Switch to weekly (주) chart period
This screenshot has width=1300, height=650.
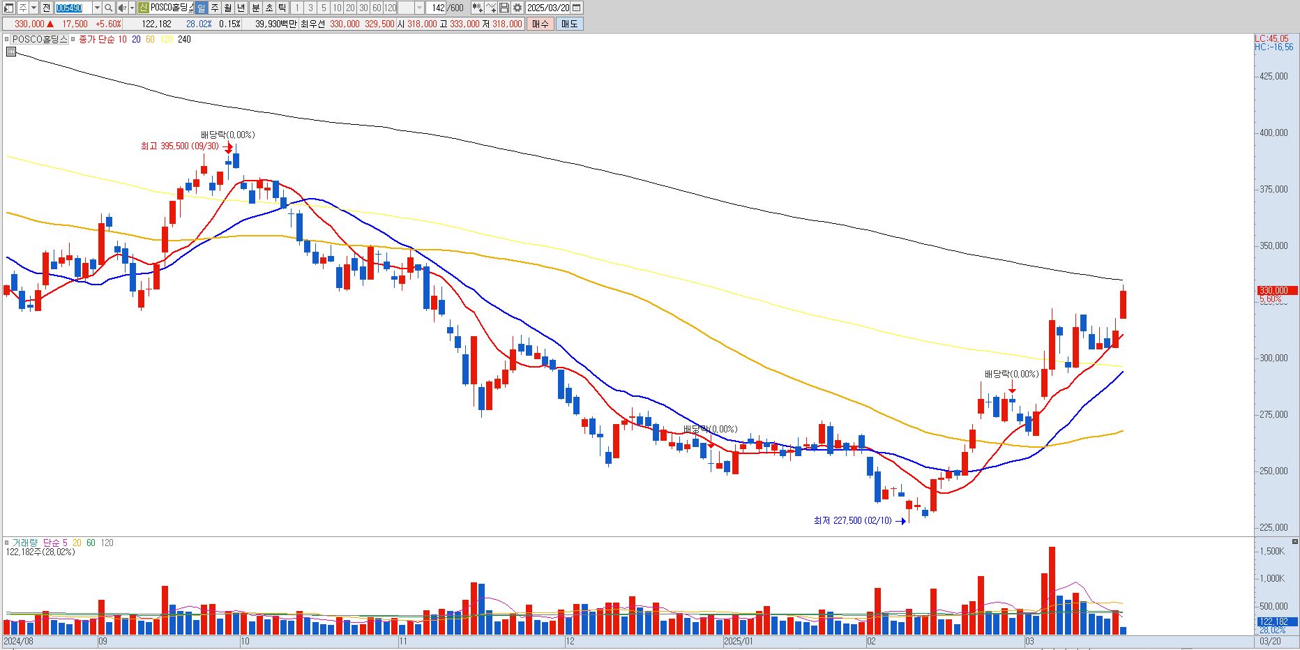click(215, 8)
